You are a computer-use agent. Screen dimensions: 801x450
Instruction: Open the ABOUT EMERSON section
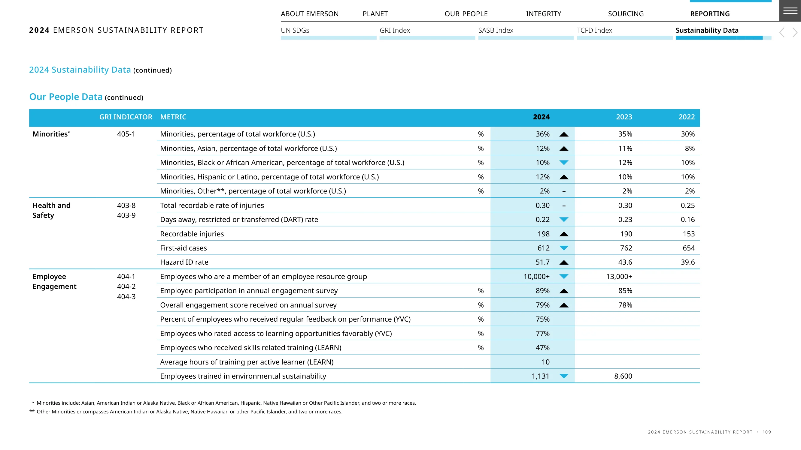(309, 14)
